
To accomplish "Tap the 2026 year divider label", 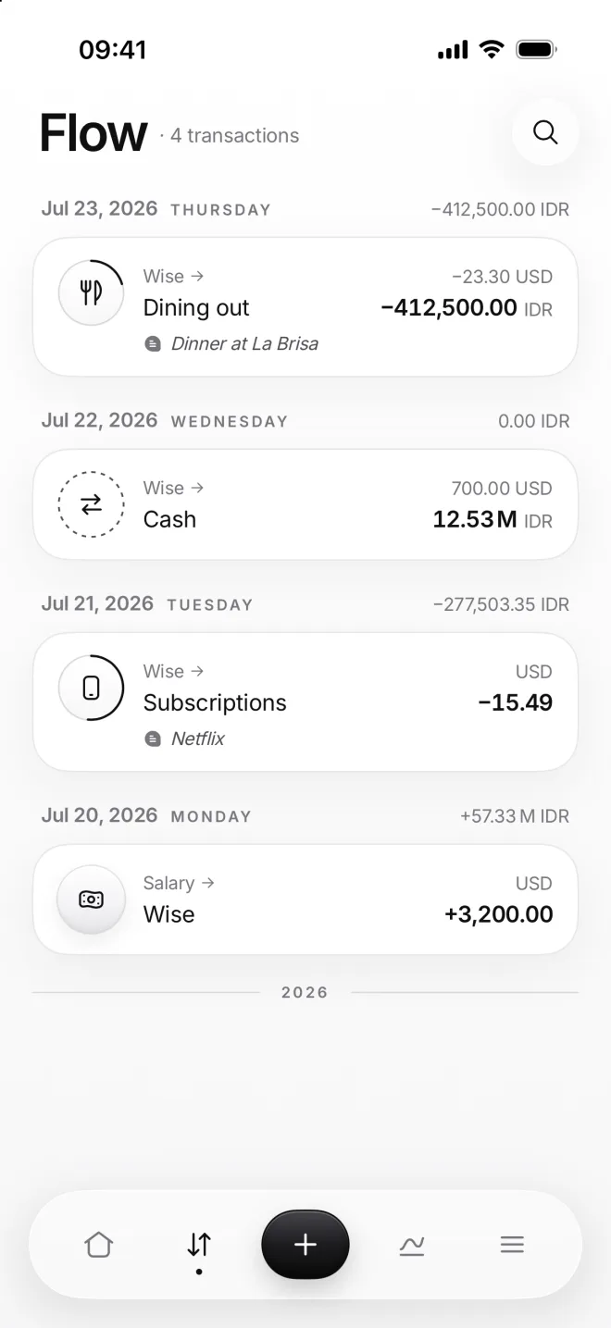I will (305, 992).
